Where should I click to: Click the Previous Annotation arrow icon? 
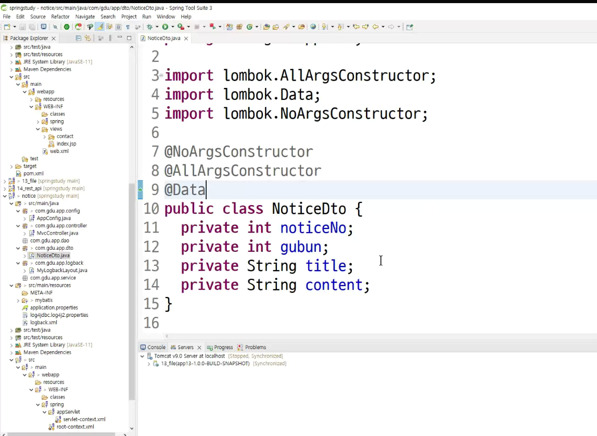(x=340, y=27)
